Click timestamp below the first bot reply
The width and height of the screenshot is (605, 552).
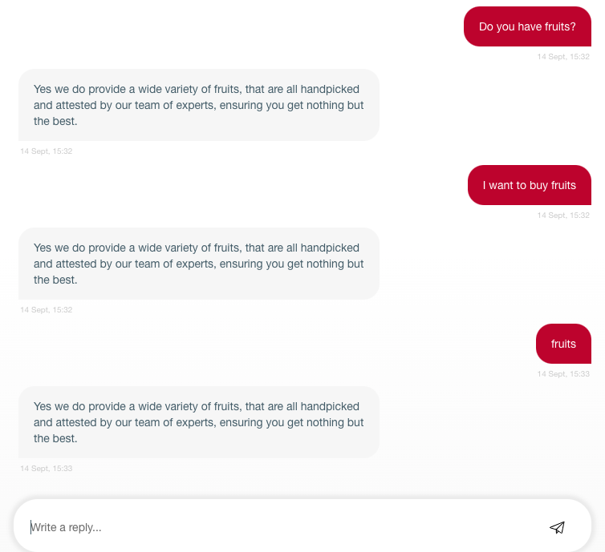pyautogui.click(x=47, y=151)
